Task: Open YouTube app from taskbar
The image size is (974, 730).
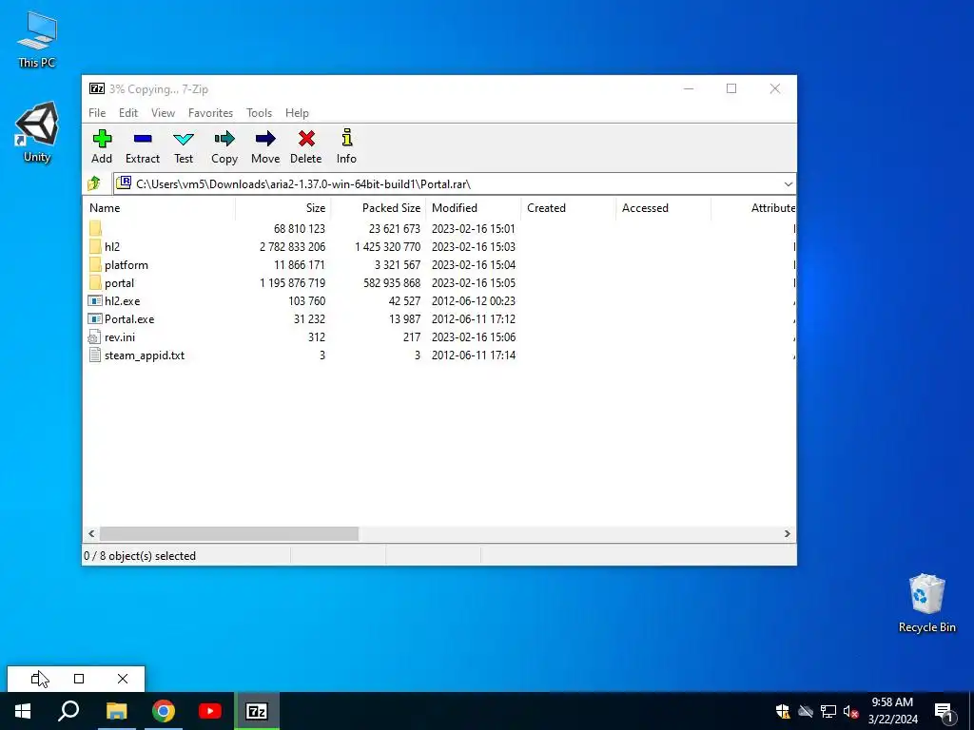Action: 210,711
